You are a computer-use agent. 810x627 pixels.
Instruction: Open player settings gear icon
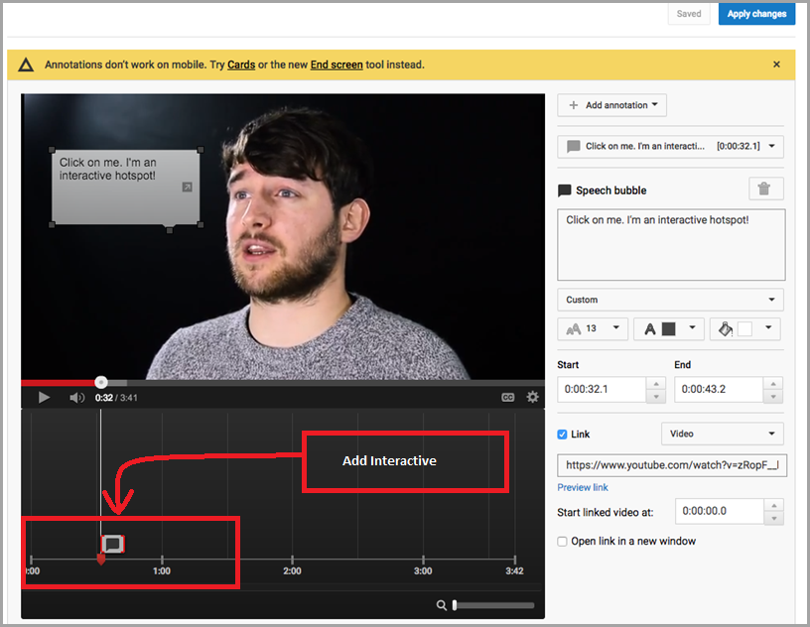pos(533,397)
